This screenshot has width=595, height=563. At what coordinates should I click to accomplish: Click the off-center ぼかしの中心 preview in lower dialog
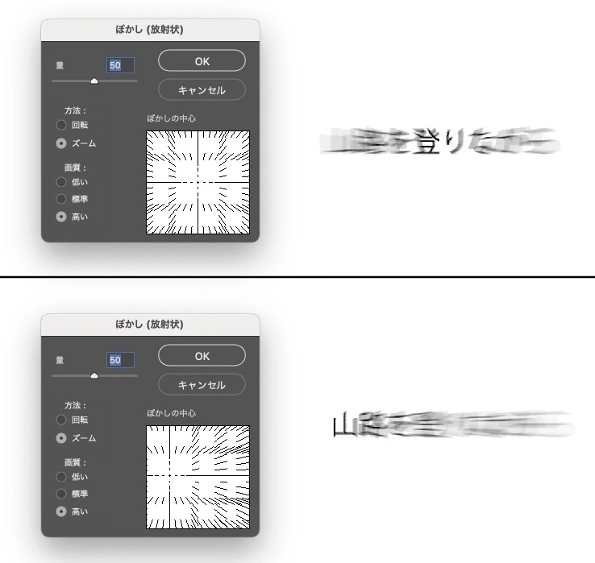pyautogui.click(x=198, y=477)
